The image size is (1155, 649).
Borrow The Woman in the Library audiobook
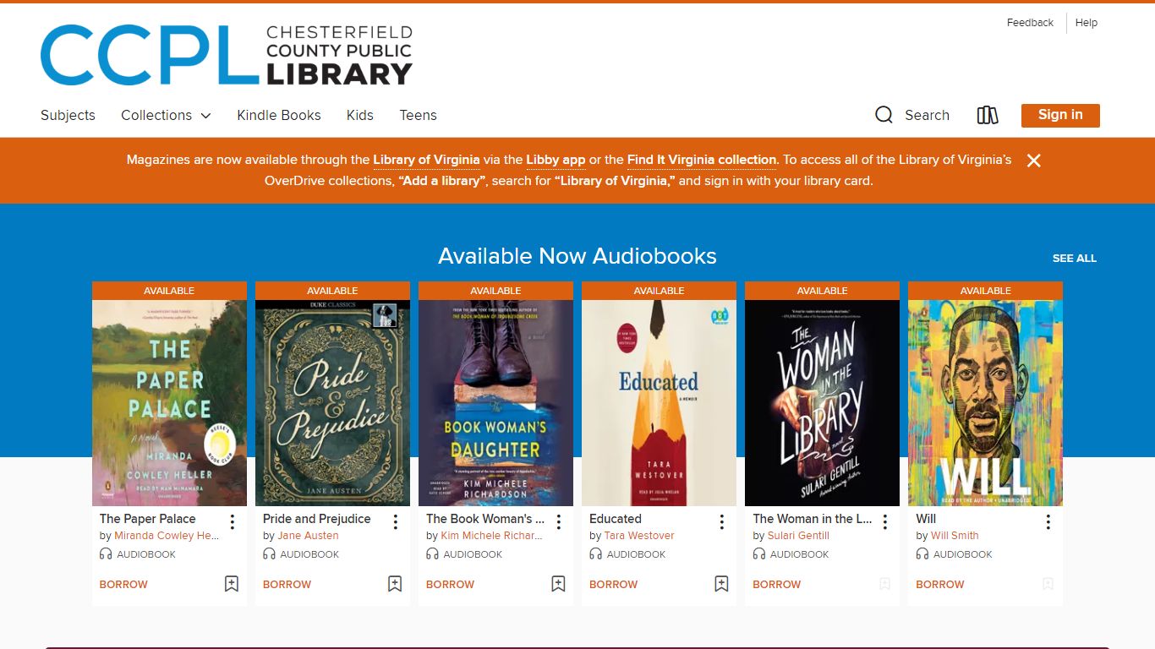coord(776,584)
